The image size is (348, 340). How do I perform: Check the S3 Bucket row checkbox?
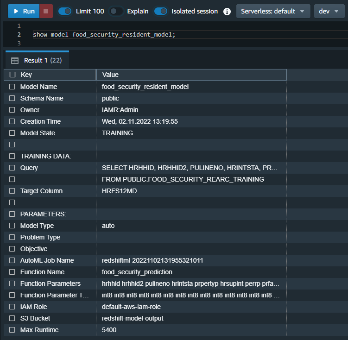pyautogui.click(x=12, y=318)
